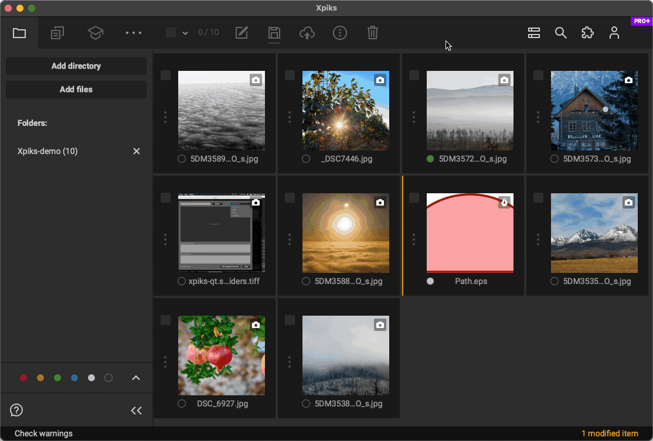Toggle the list view layout icon
Viewport: 653px width, 441px height.
533,33
